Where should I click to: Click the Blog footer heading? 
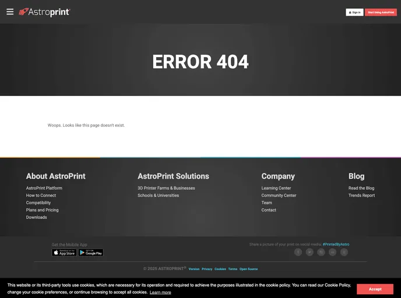[356, 176]
